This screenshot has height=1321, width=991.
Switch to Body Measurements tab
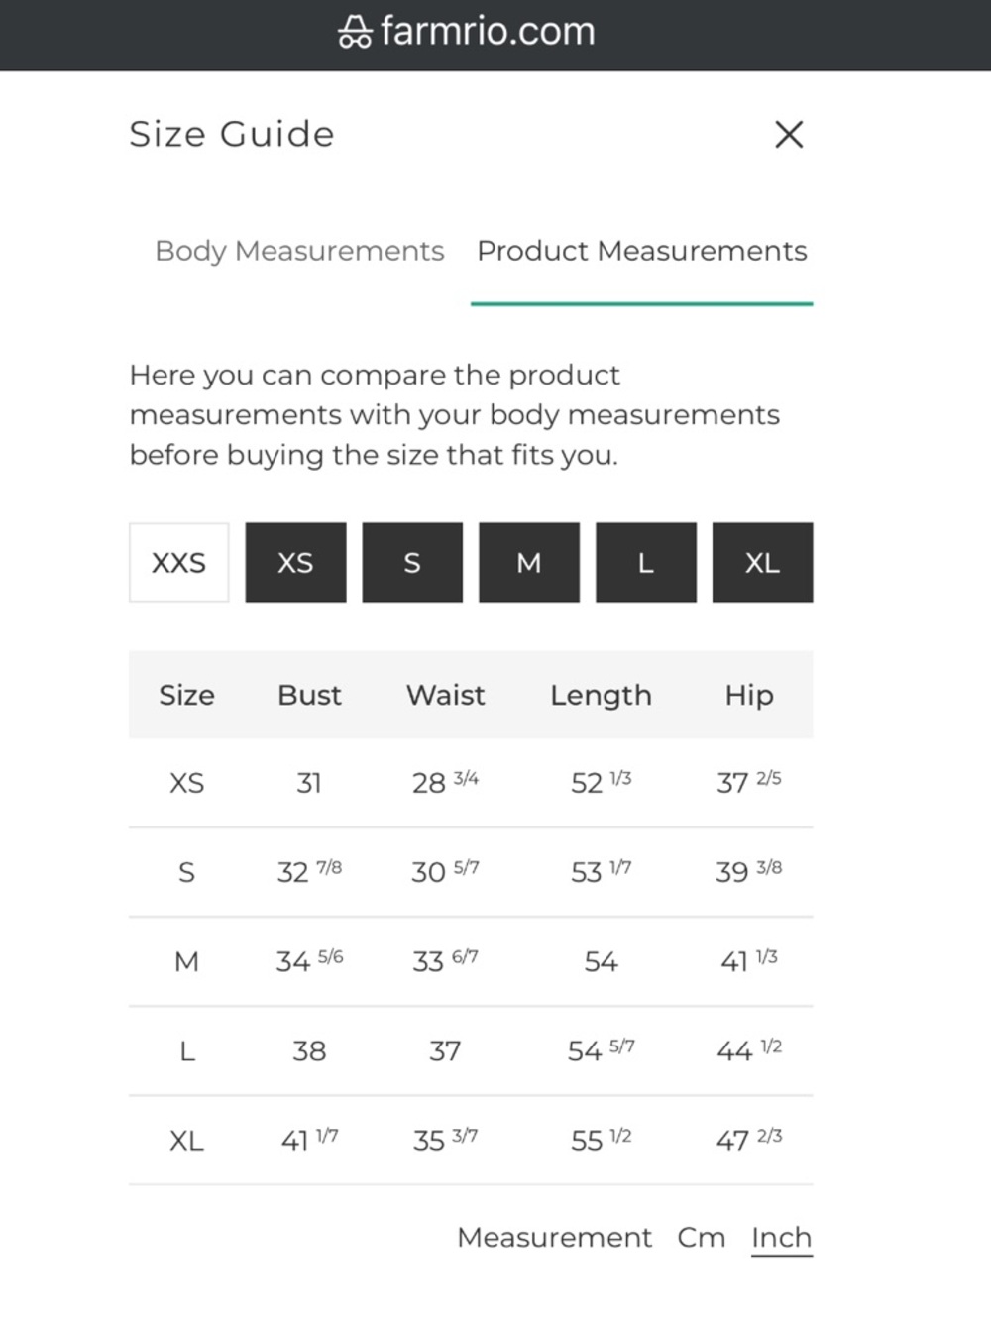point(299,251)
